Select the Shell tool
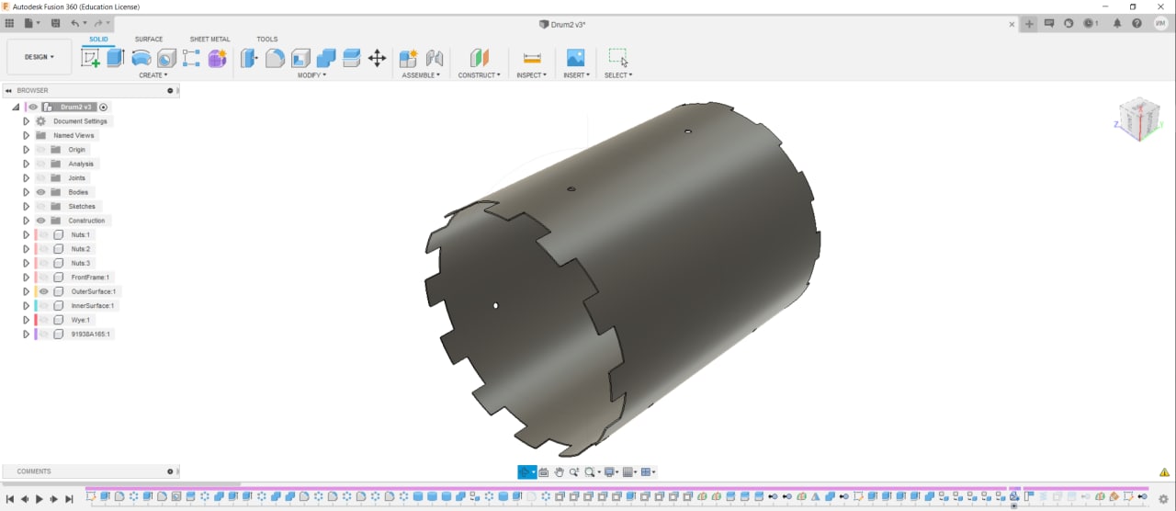Image resolution: width=1176 pixels, height=511 pixels. pyautogui.click(x=300, y=58)
